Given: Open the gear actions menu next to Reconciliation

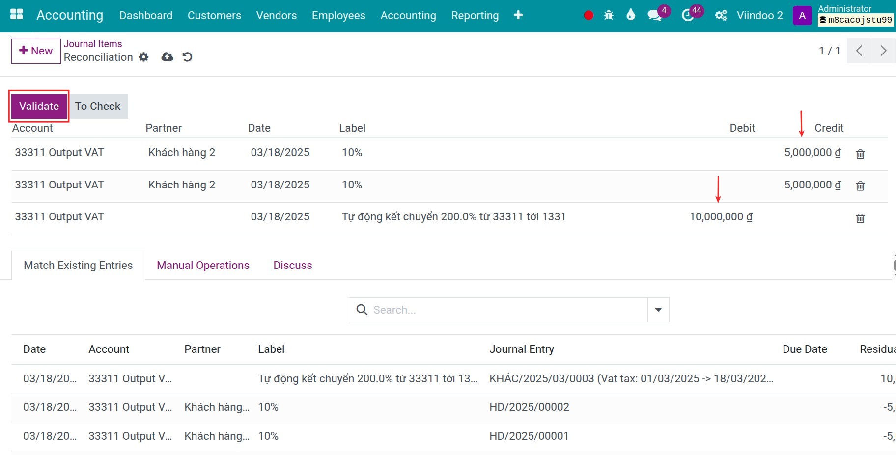Looking at the screenshot, I should click(143, 57).
